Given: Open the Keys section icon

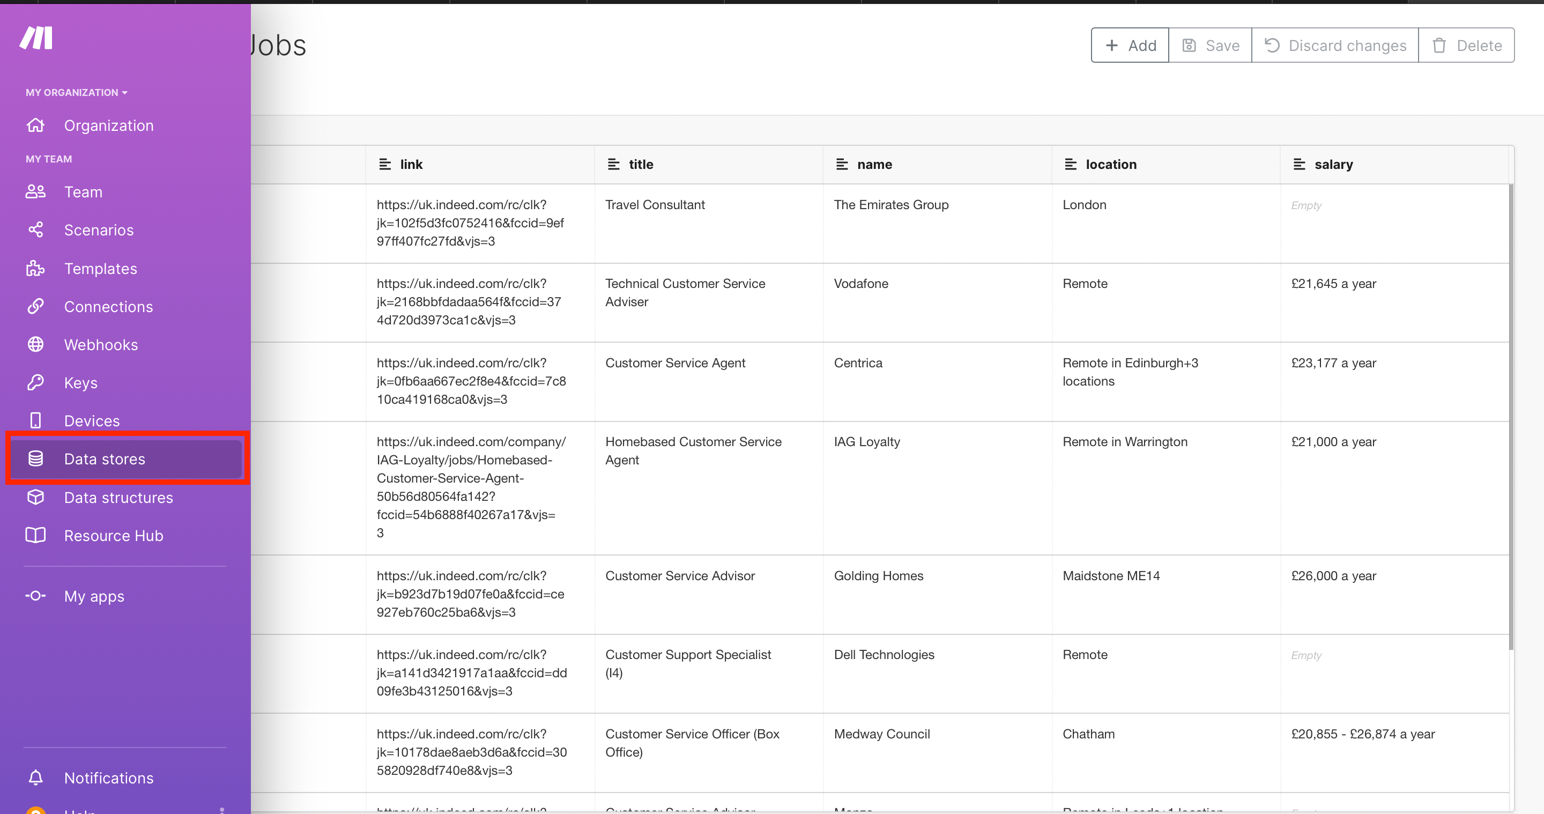Looking at the screenshot, I should [35, 382].
